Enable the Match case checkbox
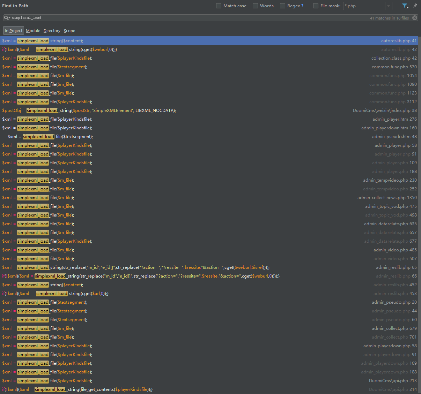Viewport: 421px width, 394px height. click(x=219, y=6)
